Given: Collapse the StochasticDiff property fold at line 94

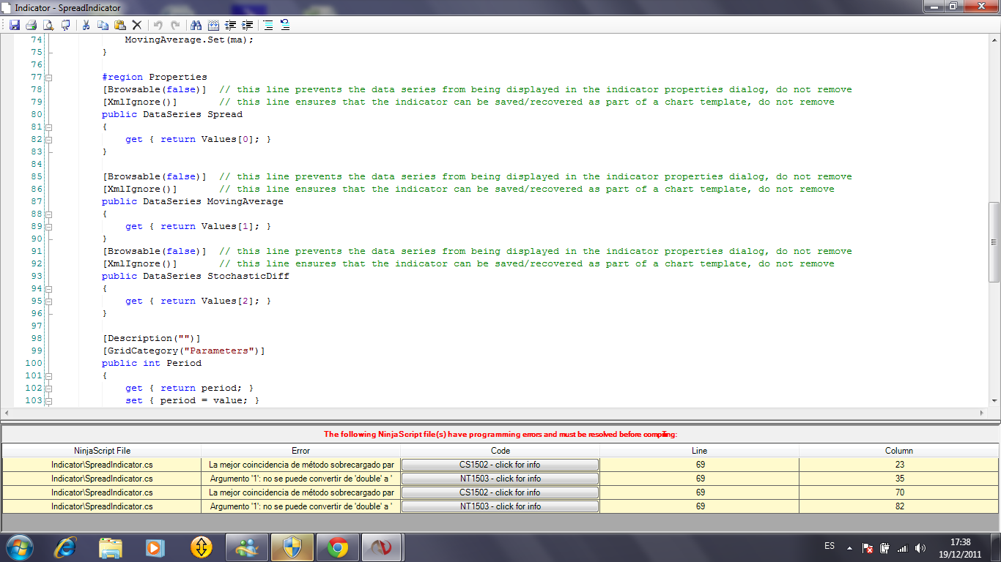Looking at the screenshot, I should click(x=49, y=288).
